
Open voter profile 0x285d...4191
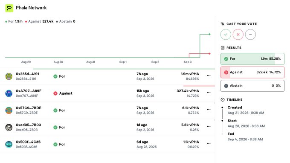pyautogui.click(x=27, y=74)
